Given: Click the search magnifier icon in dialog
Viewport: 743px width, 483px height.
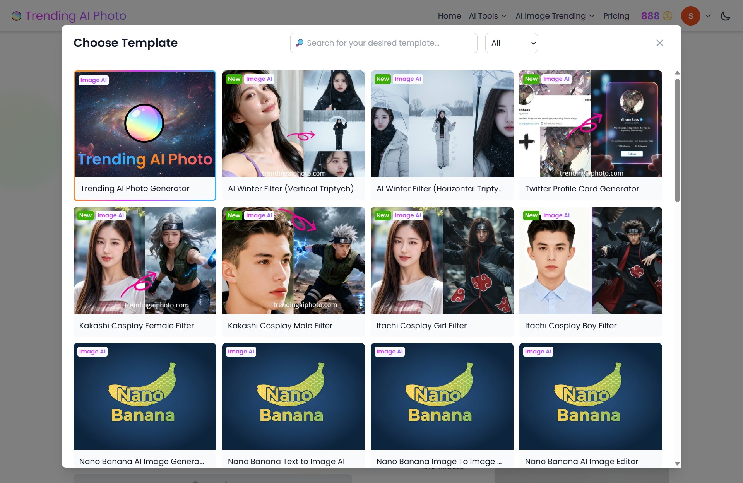Looking at the screenshot, I should (300, 43).
